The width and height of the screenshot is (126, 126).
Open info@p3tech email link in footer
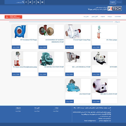click(x=90, y=121)
